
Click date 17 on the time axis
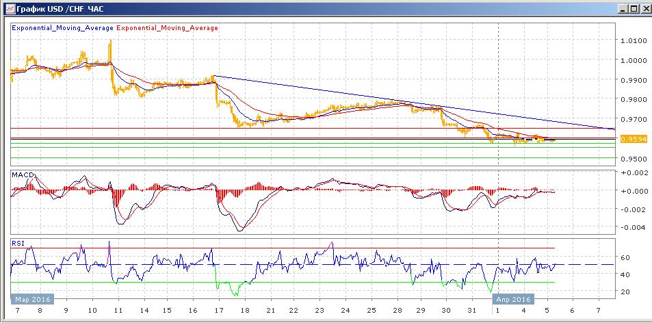pyautogui.click(x=216, y=311)
